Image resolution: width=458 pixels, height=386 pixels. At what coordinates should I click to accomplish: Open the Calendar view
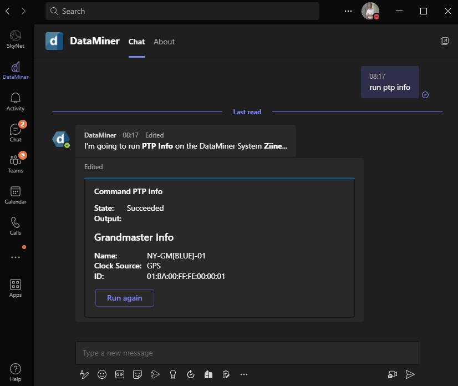(16, 195)
